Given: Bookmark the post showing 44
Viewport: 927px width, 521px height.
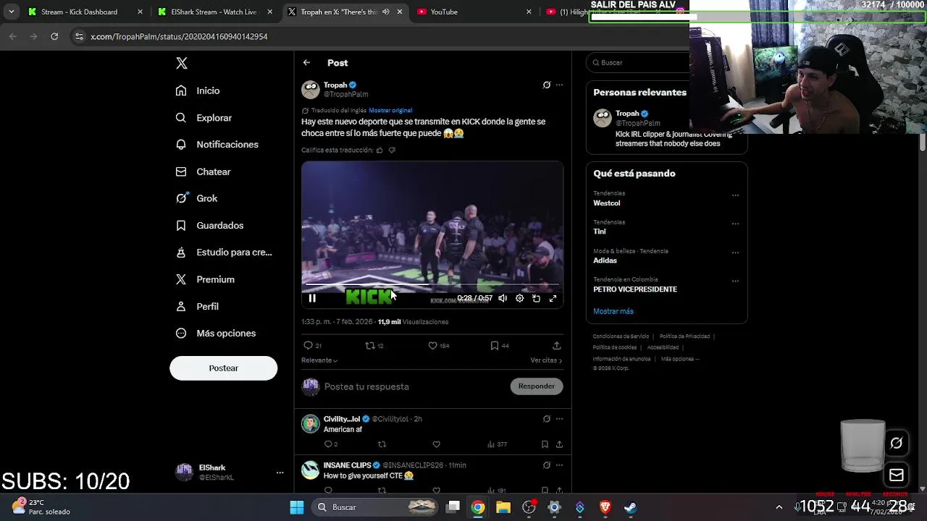Looking at the screenshot, I should coord(495,346).
